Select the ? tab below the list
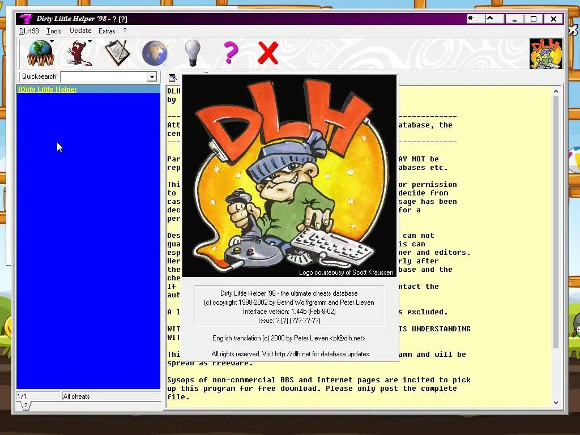580x435 pixels. [25, 406]
